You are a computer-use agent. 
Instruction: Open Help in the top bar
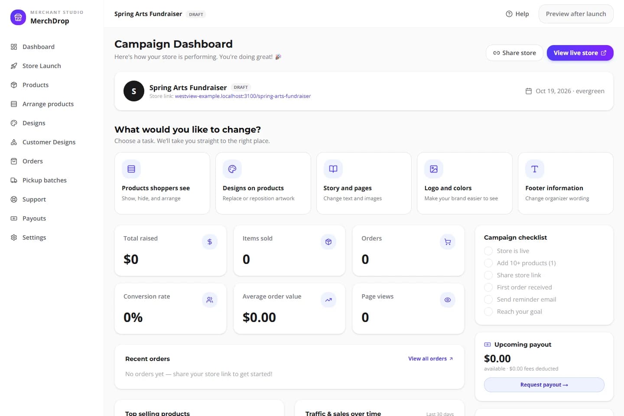517,14
